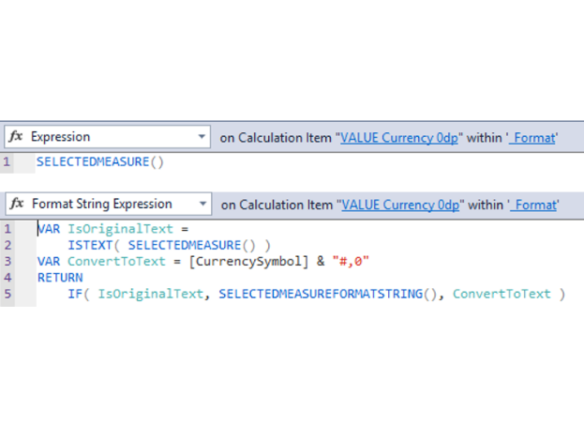Open the Expression property dropdown
The image size is (584, 426).
(x=107, y=137)
